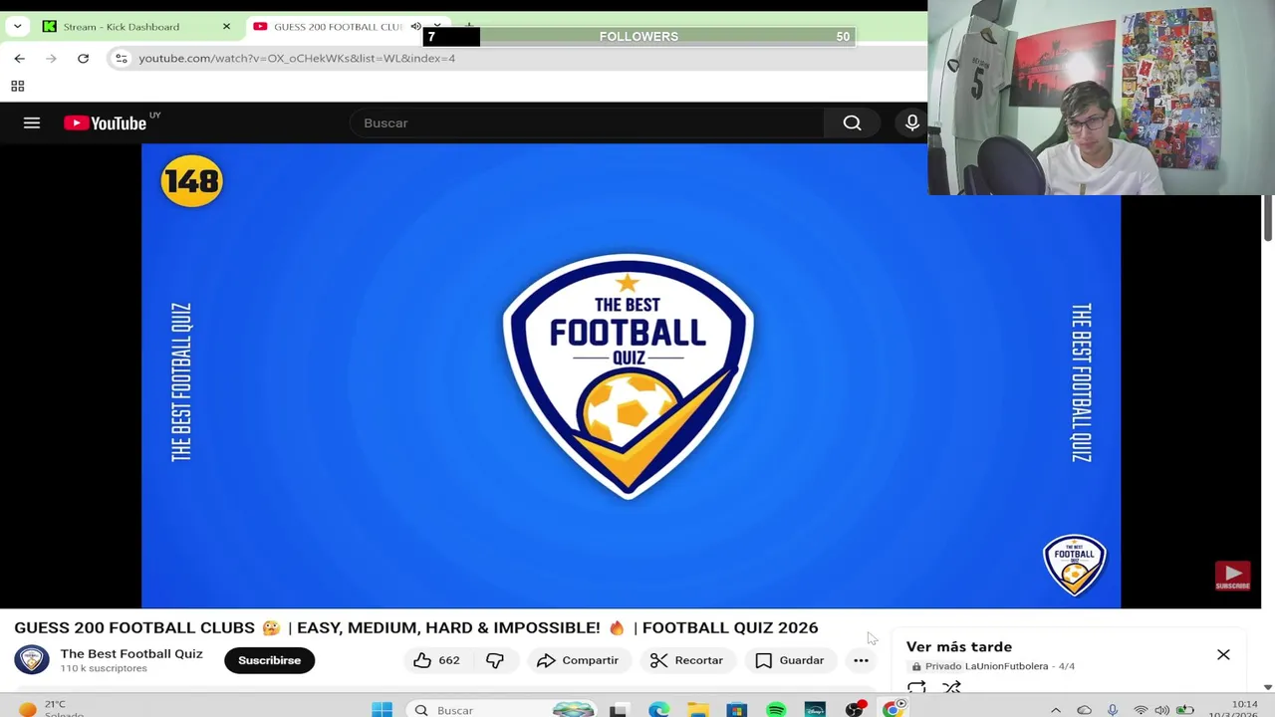This screenshot has height=717, width=1275.
Task: Click the scrollbar down arrow
Action: [1268, 686]
